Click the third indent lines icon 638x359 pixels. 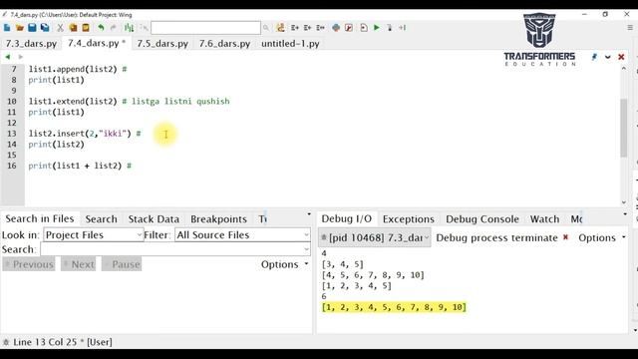[x=320, y=28]
